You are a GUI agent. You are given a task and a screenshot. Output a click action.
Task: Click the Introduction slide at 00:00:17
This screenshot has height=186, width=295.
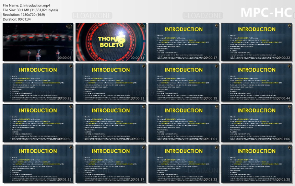point(184,42)
